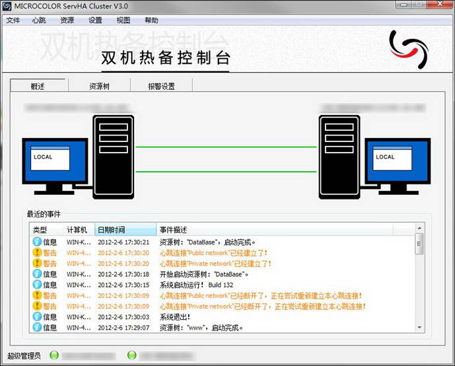Switch to the 概述 tab
Screen dimensions: 455x366
point(38,86)
